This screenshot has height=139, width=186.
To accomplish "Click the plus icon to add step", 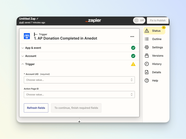I will coord(79,121).
